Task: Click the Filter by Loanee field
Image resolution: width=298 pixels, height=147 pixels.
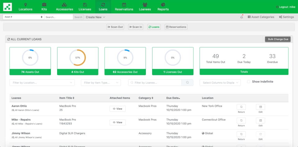Action: (155, 83)
